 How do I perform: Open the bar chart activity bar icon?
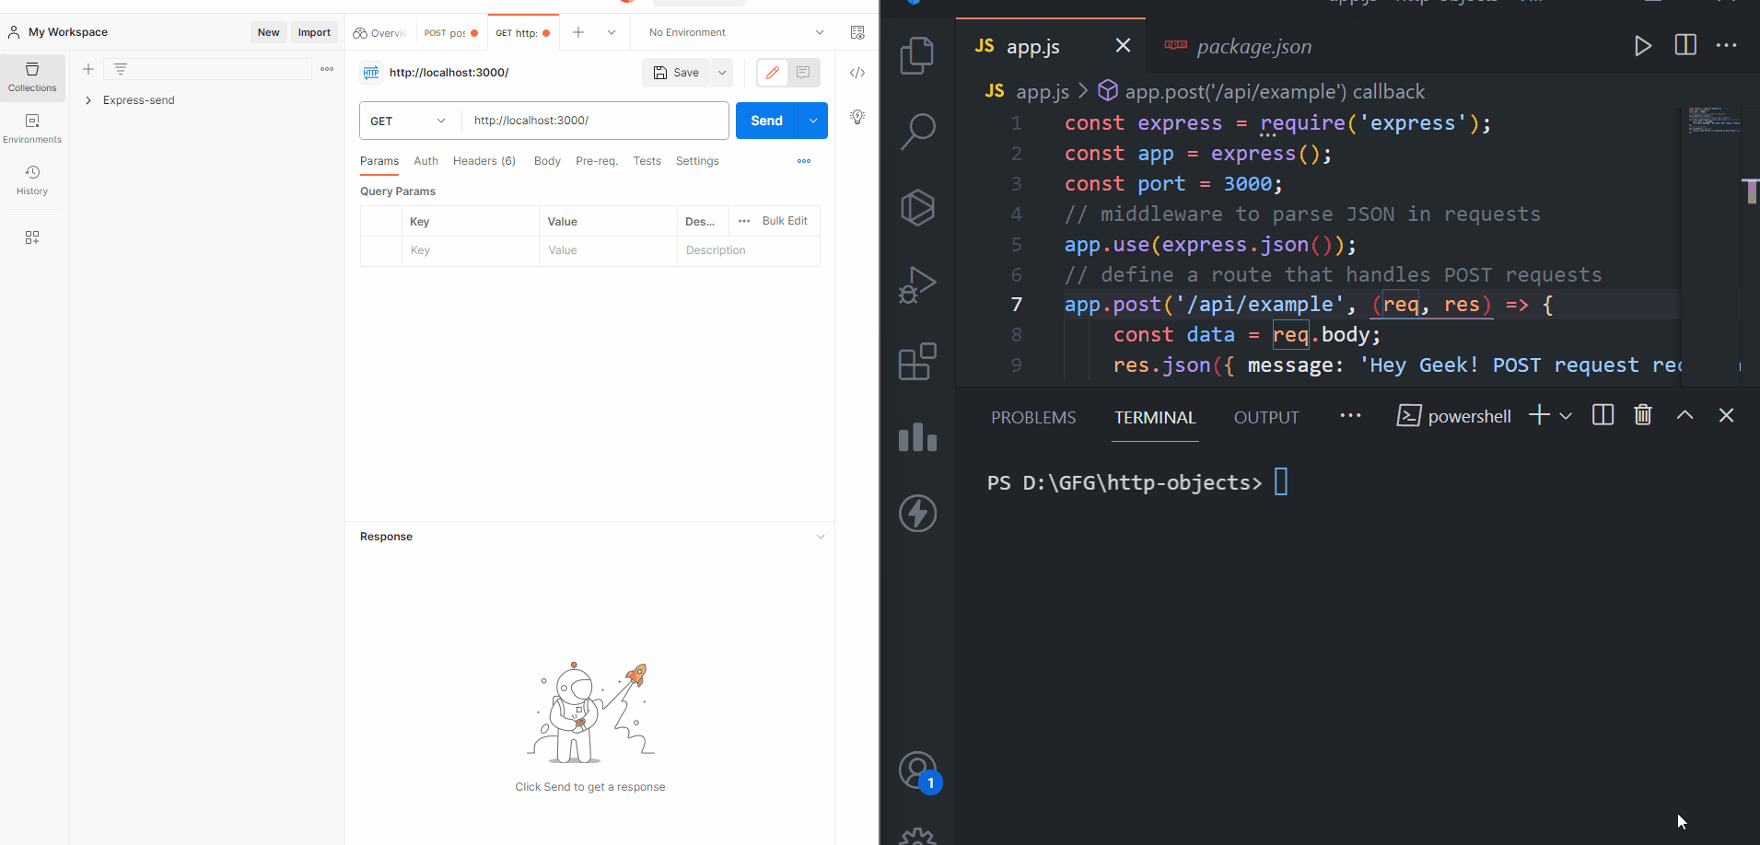click(917, 437)
